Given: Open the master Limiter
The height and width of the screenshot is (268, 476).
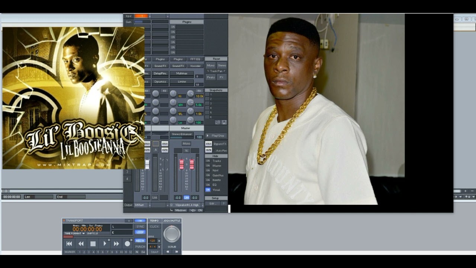Looking at the screenshot, I should click(182, 82).
